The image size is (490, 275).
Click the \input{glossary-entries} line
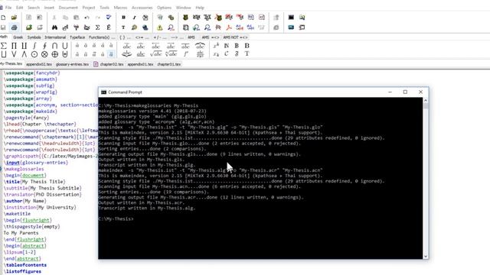point(36,163)
